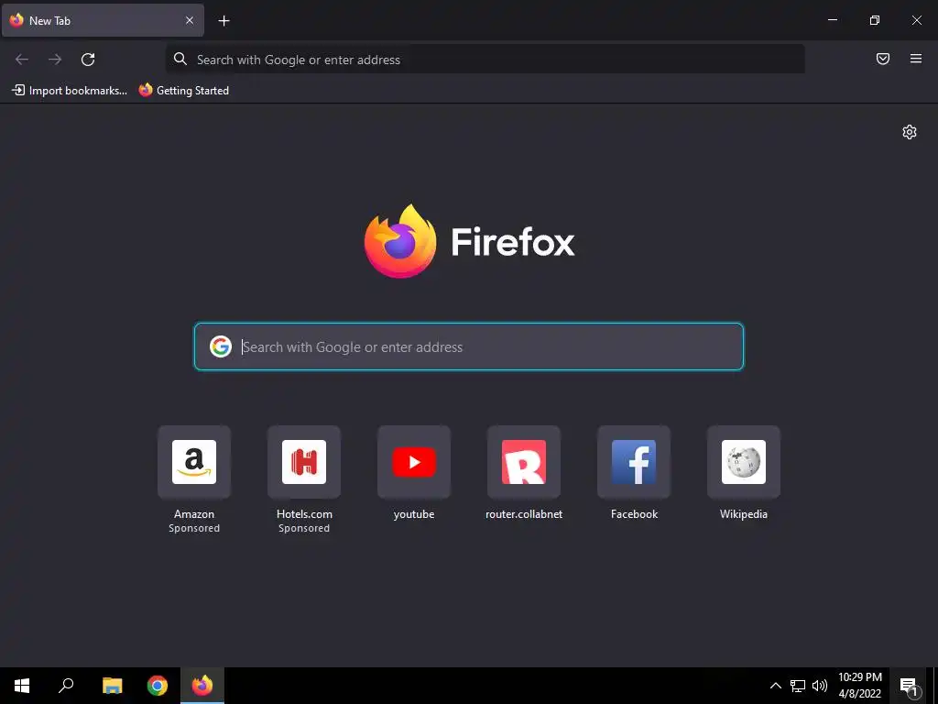Open the Amazon sponsored shortcut tile
This screenshot has height=704, width=938.
194,462
